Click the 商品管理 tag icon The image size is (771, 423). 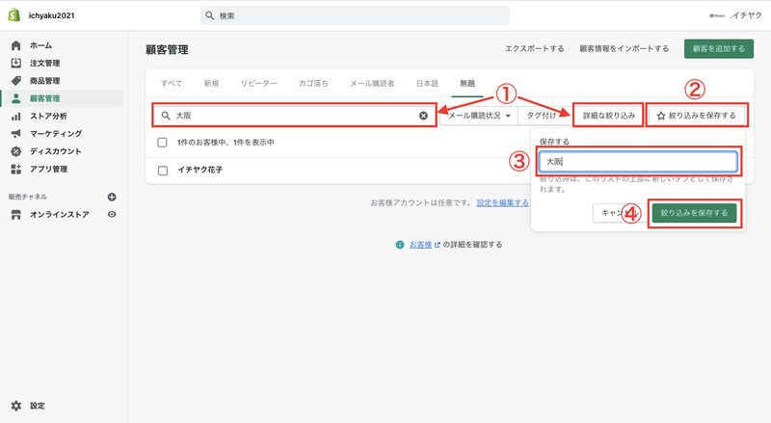pyautogui.click(x=16, y=81)
